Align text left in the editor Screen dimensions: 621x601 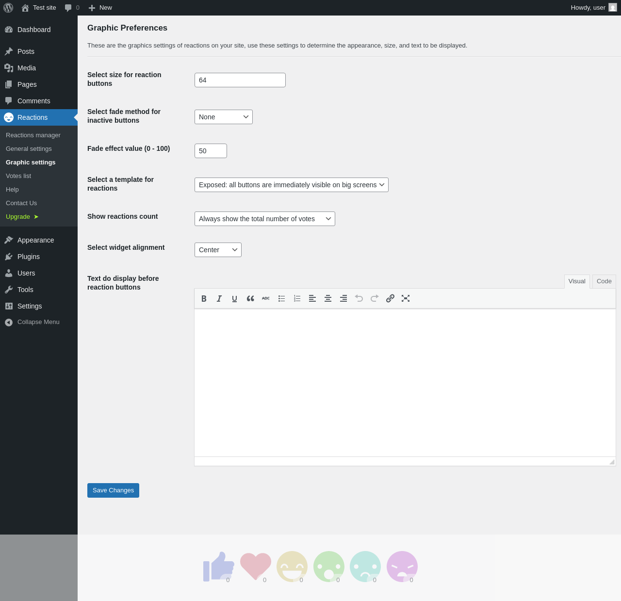pos(312,298)
